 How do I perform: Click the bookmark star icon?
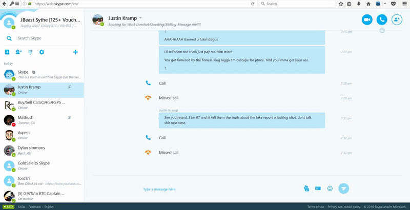pos(341,4)
